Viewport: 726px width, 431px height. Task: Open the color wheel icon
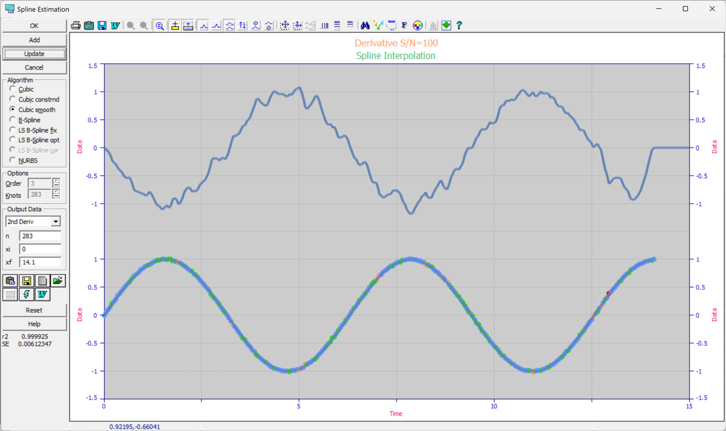tap(417, 25)
